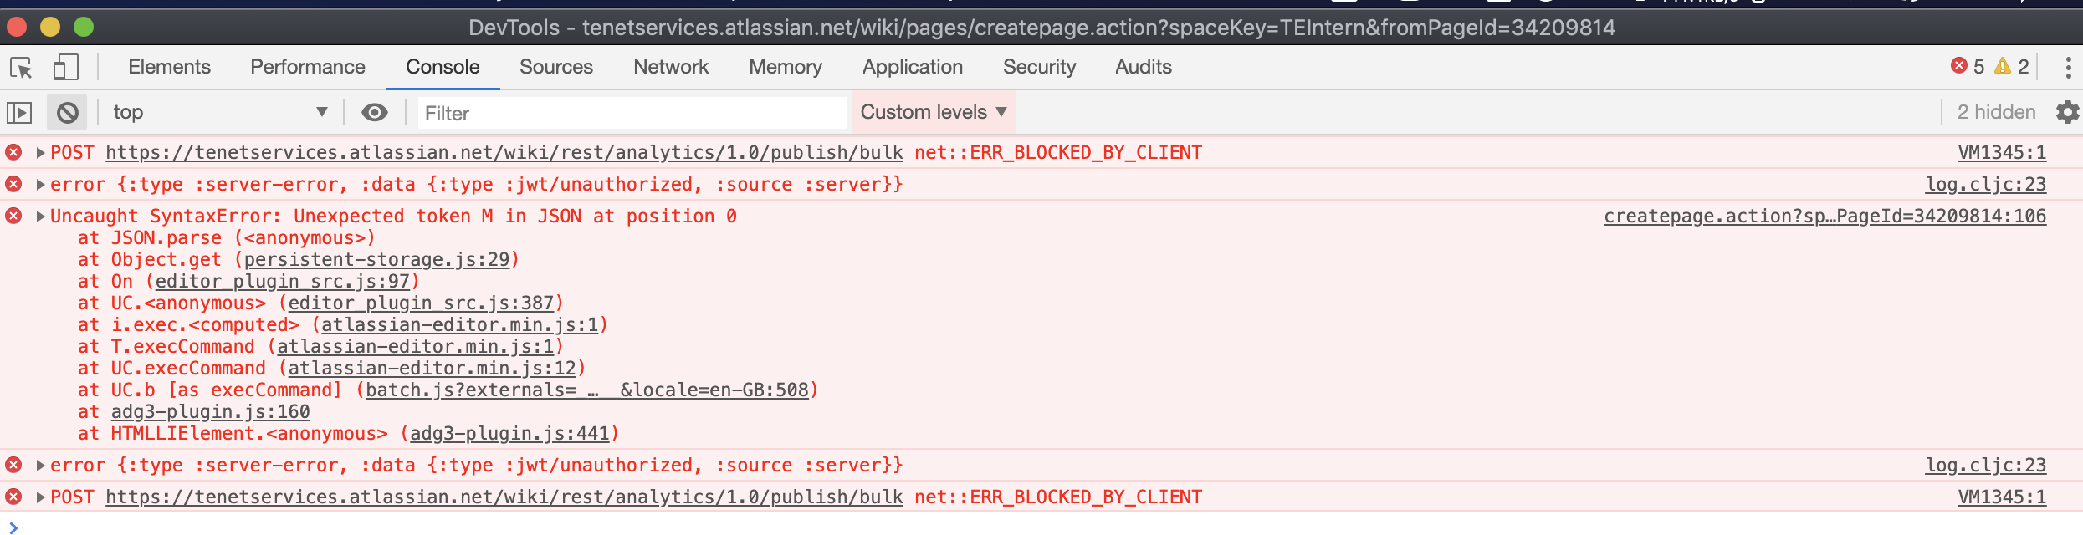Open the last log.cljc:23 source link

click(x=1986, y=466)
